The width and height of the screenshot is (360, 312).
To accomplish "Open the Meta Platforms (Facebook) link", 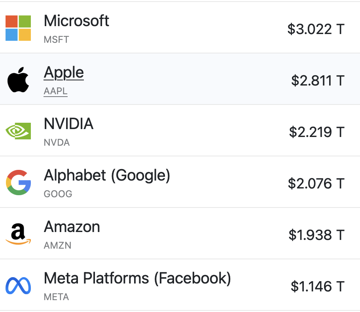I will click(137, 278).
